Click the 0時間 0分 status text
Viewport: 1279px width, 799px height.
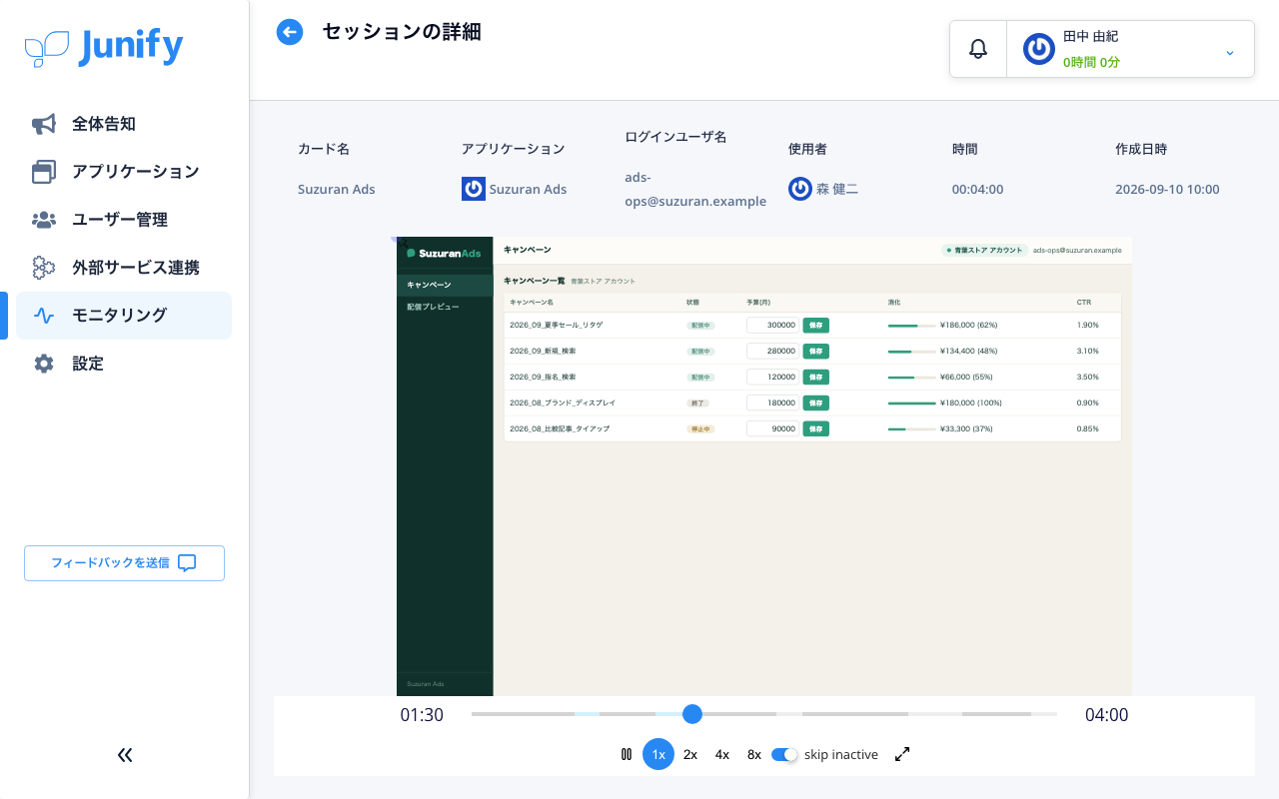[x=1091, y=62]
